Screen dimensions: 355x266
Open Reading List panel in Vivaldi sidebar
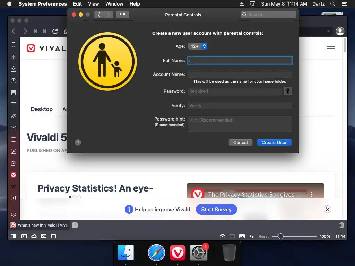14,57
